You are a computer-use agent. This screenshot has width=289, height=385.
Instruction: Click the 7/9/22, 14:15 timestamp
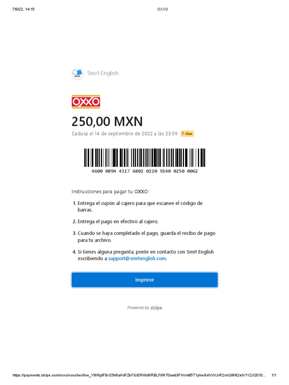pyautogui.click(x=23, y=9)
